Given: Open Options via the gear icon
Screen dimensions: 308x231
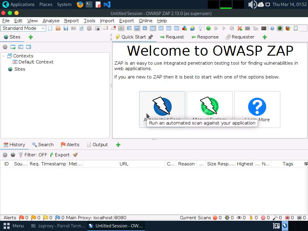Looking at the screenshot, I should click(x=89, y=28).
